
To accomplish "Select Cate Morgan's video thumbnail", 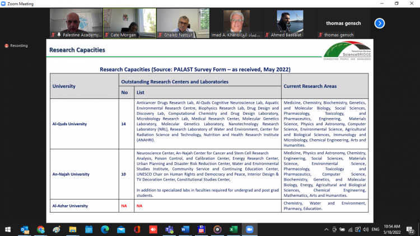I will tap(130, 23).
